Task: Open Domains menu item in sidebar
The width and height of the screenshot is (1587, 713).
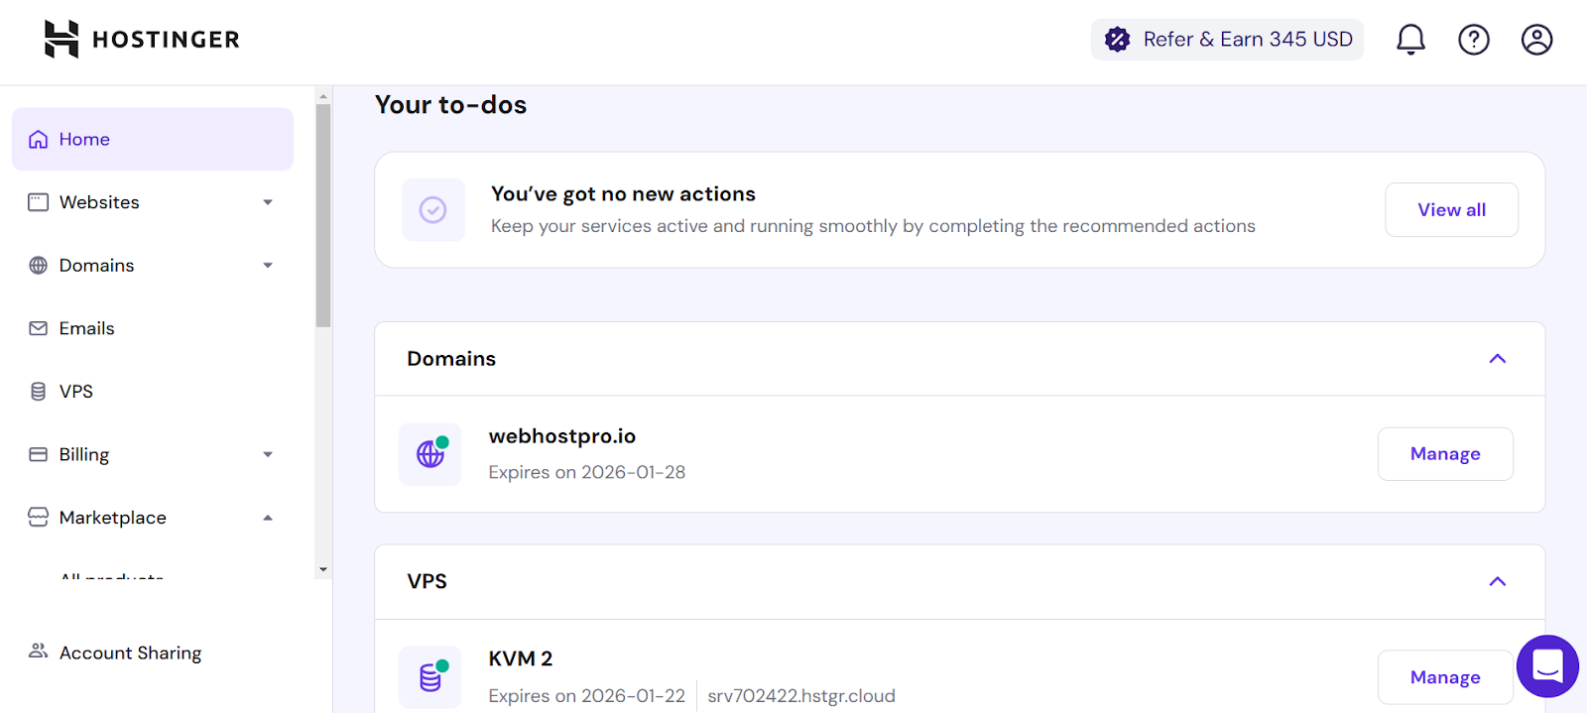Action: [x=153, y=265]
